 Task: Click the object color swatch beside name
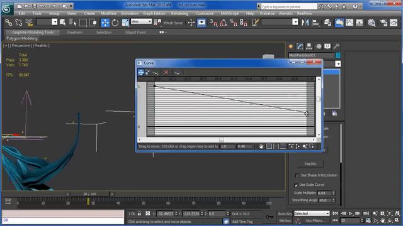tap(338, 55)
